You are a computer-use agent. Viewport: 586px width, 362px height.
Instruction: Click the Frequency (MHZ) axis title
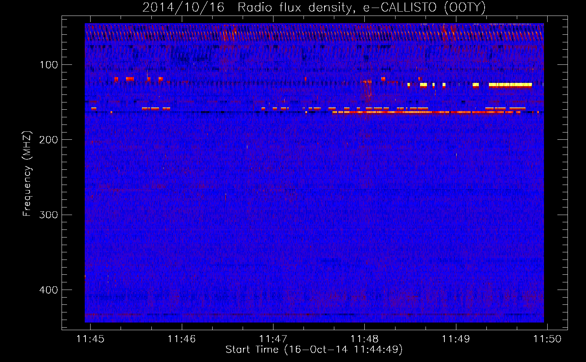[27, 173]
